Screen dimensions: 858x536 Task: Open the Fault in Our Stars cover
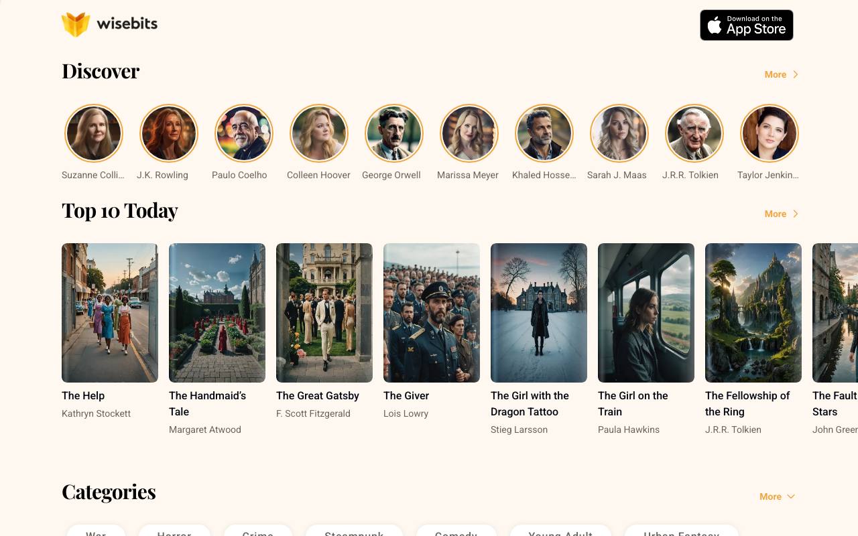tap(835, 313)
